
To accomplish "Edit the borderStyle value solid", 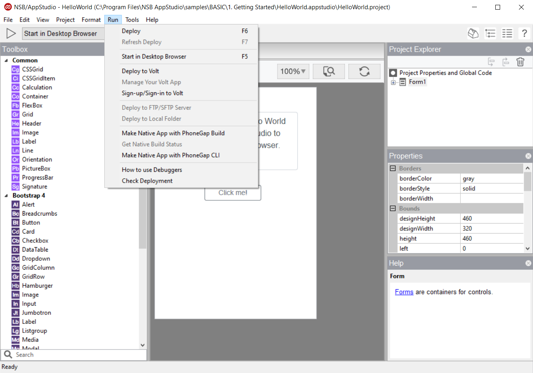I will coord(492,189).
